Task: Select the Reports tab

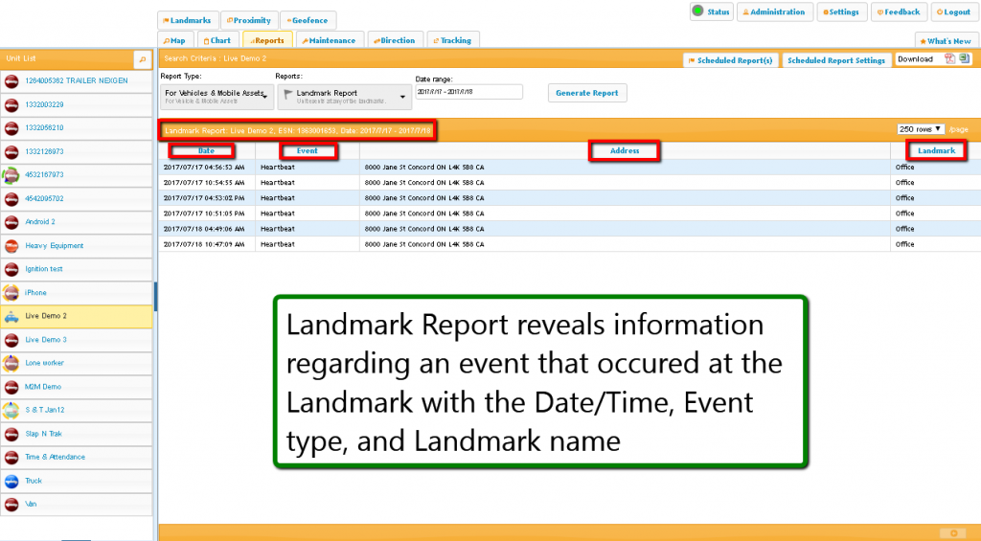Action: point(267,40)
